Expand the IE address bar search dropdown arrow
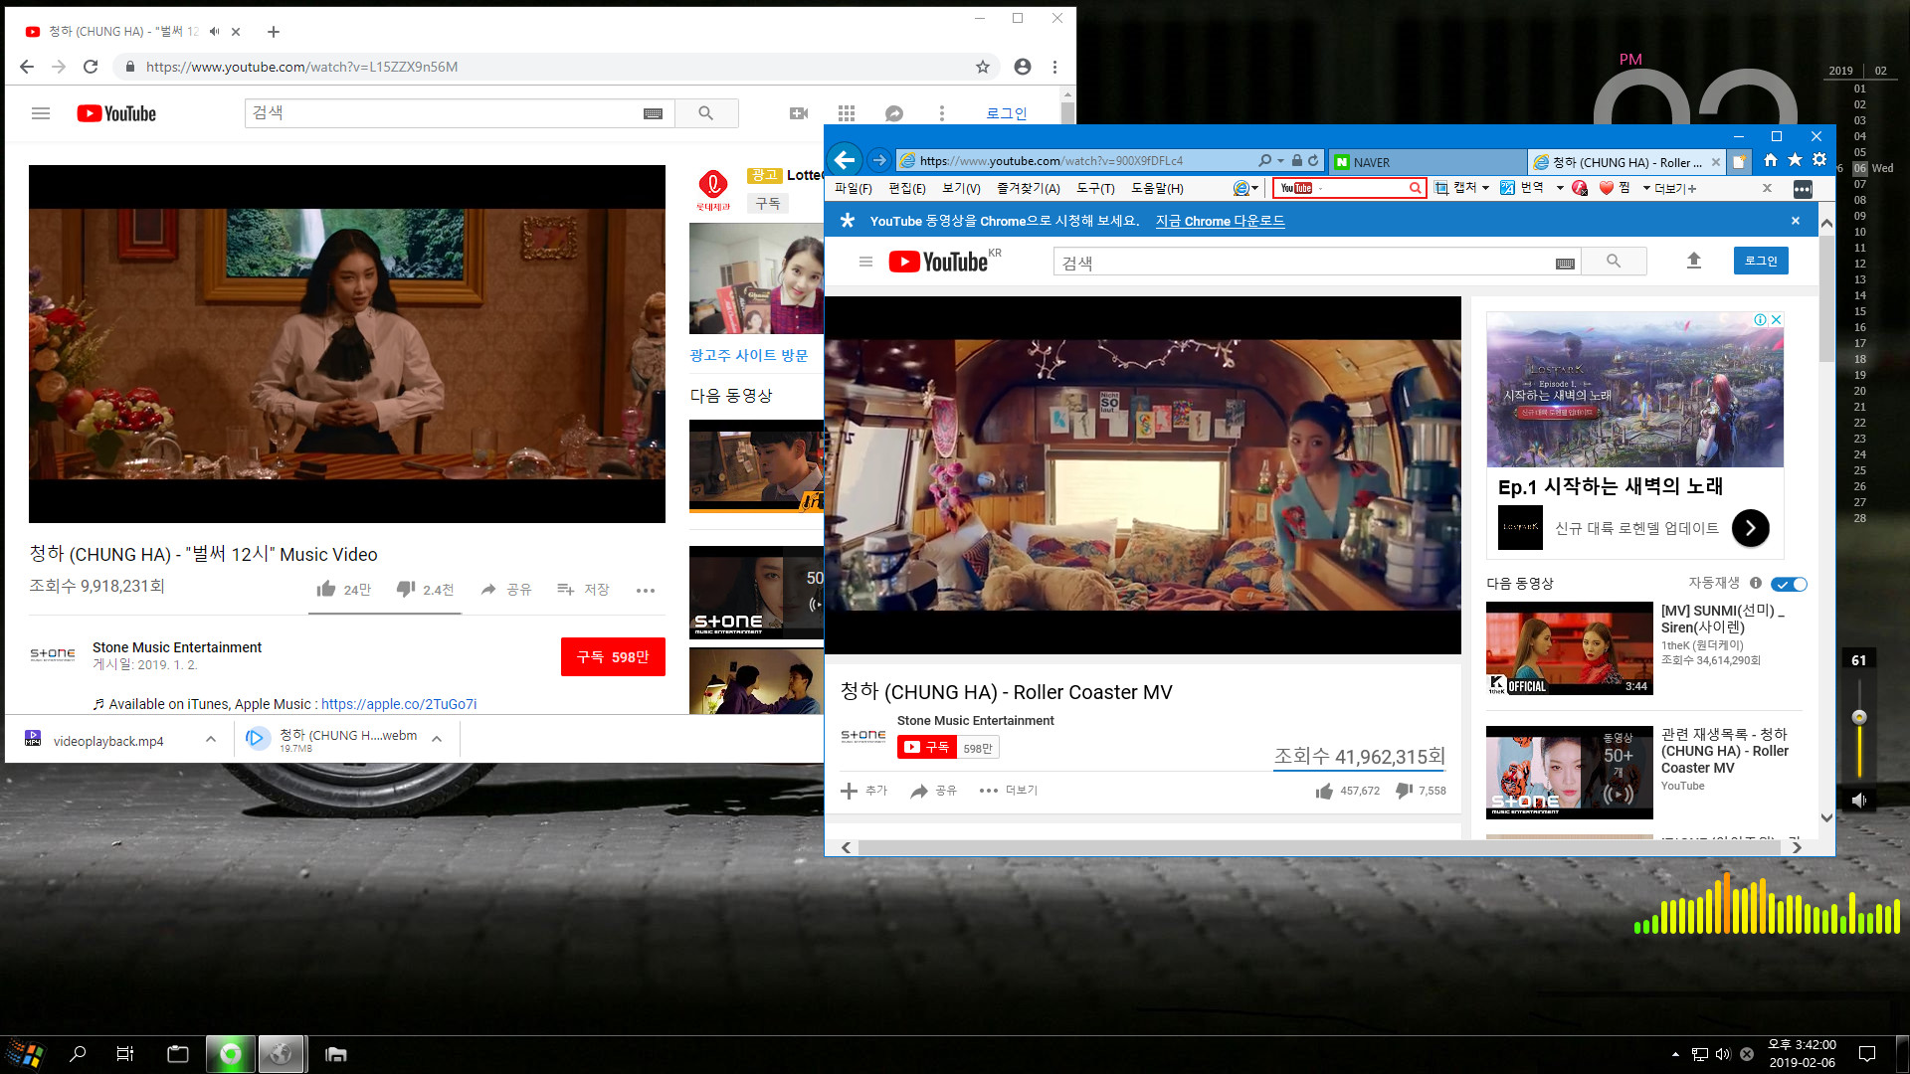1910x1074 pixels. coord(1281,160)
